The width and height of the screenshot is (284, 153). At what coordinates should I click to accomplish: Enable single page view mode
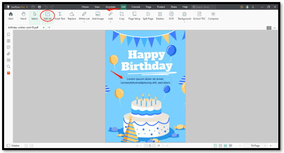[215, 146]
